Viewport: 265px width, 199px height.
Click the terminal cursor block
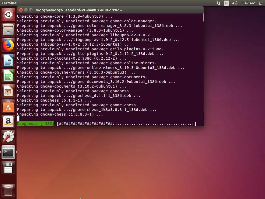point(18,119)
